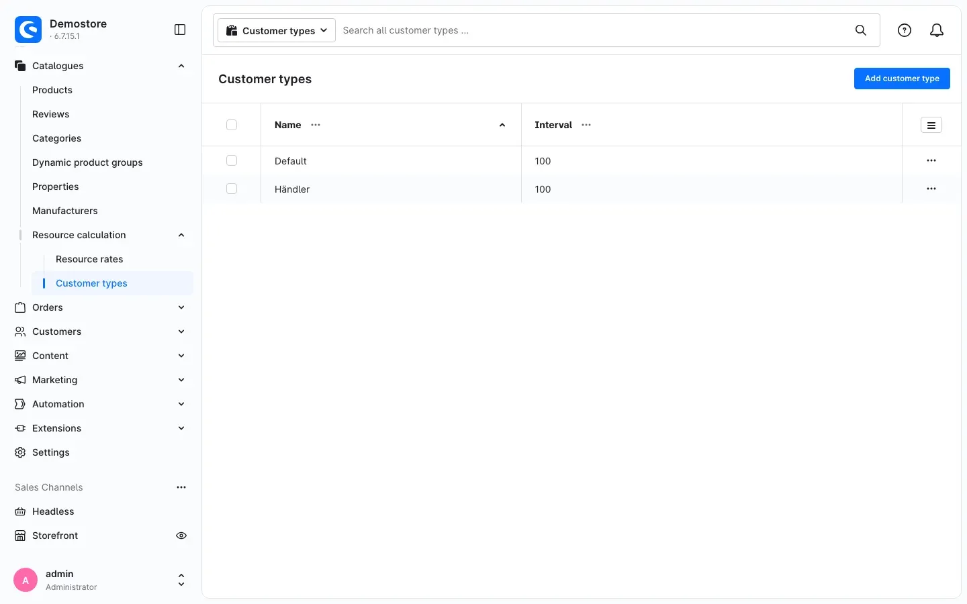Toggle sort arrow in Name column

pos(502,125)
